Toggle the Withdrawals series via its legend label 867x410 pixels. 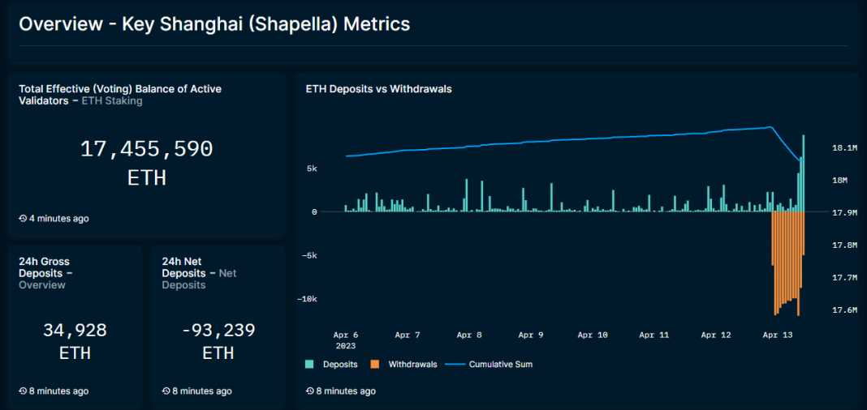tap(412, 365)
